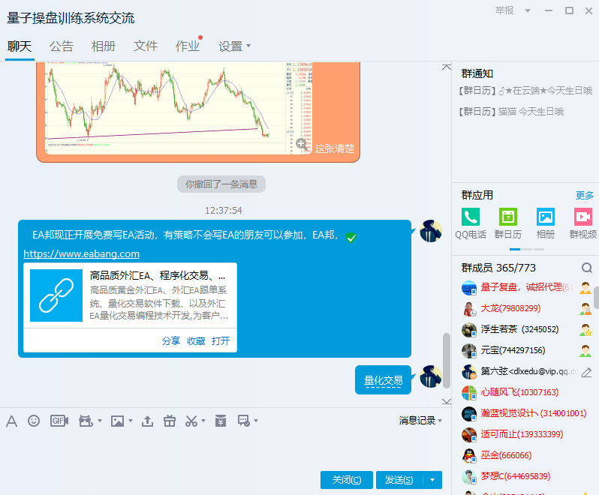Screen dimensions: 599x495
Task: Select member 浮生若茶 (3245052)
Action: pyautogui.click(x=526, y=329)
